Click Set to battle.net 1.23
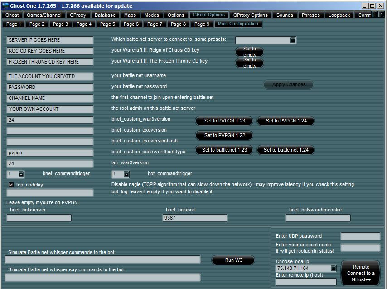 click(224, 150)
